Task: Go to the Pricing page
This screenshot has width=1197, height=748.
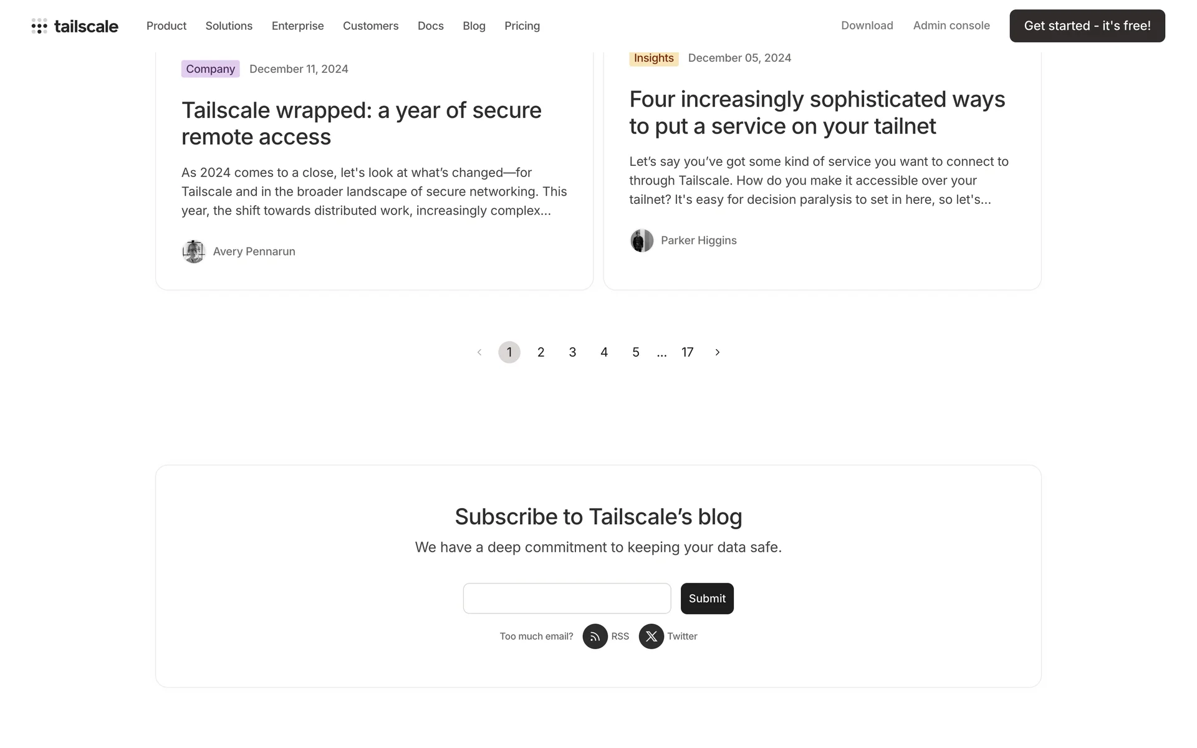Action: coord(522,26)
